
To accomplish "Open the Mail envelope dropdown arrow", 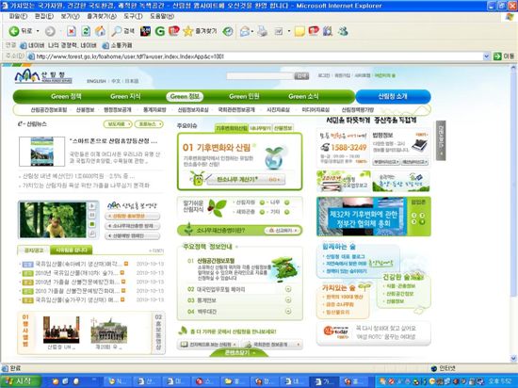I will (252, 31).
